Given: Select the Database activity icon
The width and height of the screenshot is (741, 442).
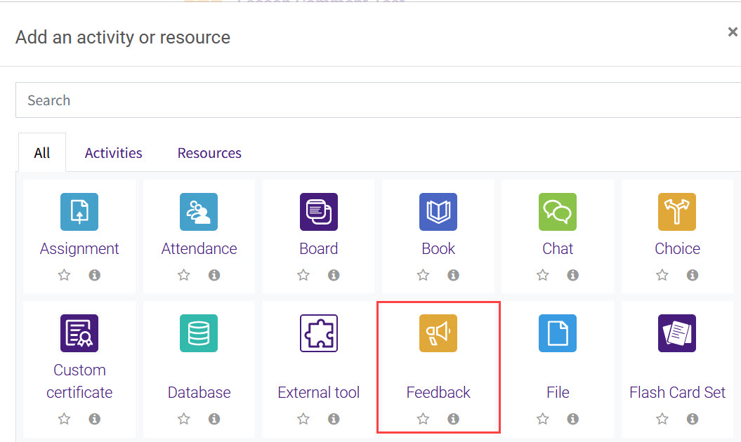Looking at the screenshot, I should point(199,333).
